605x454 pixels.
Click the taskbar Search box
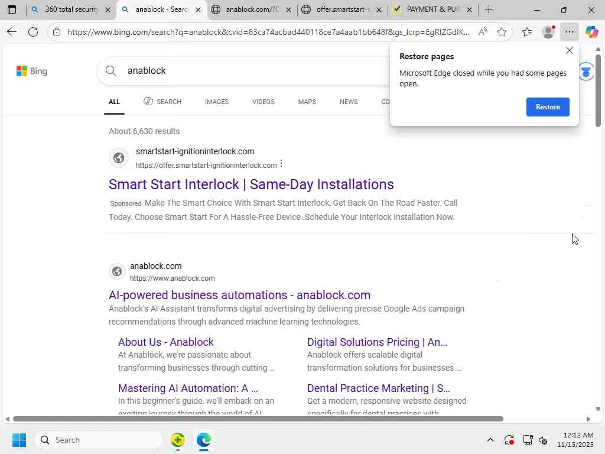tap(99, 440)
